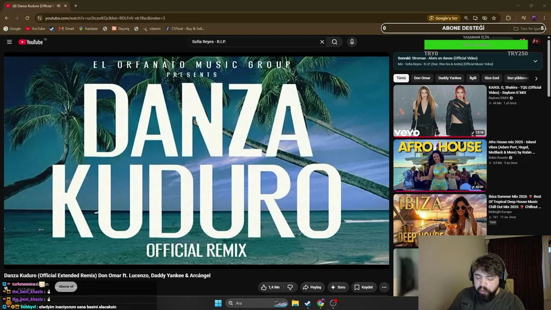Go to YouTube home via the logo

31,42
